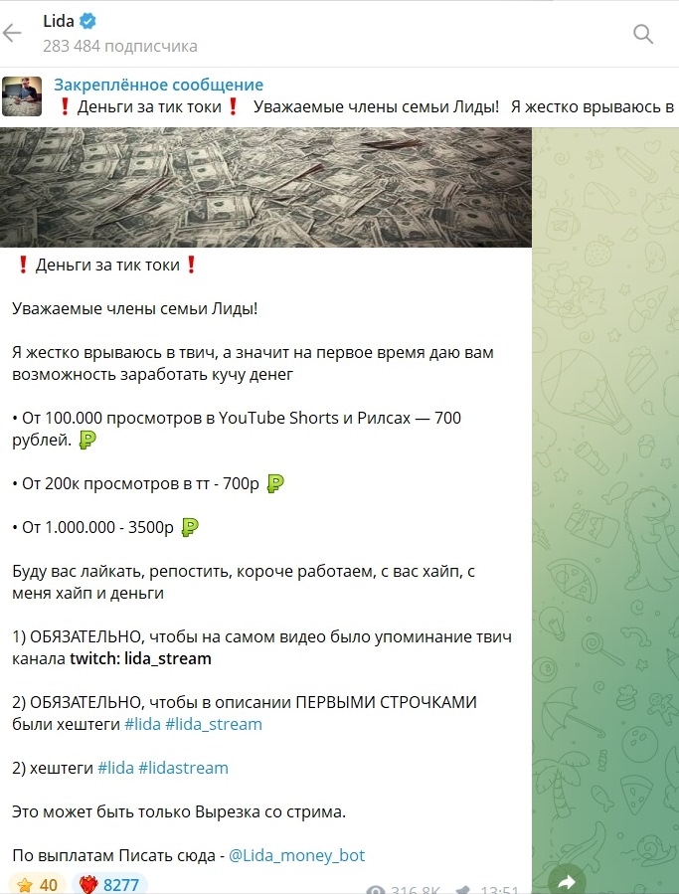Click the blue verified badge next to Lida
This screenshot has height=894, width=679.
click(x=87, y=22)
